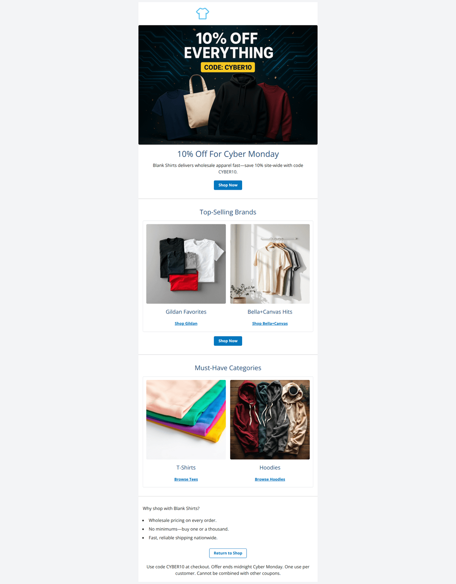Follow the Shop Bella+Canvas link
This screenshot has width=456, height=584.
pos(270,323)
